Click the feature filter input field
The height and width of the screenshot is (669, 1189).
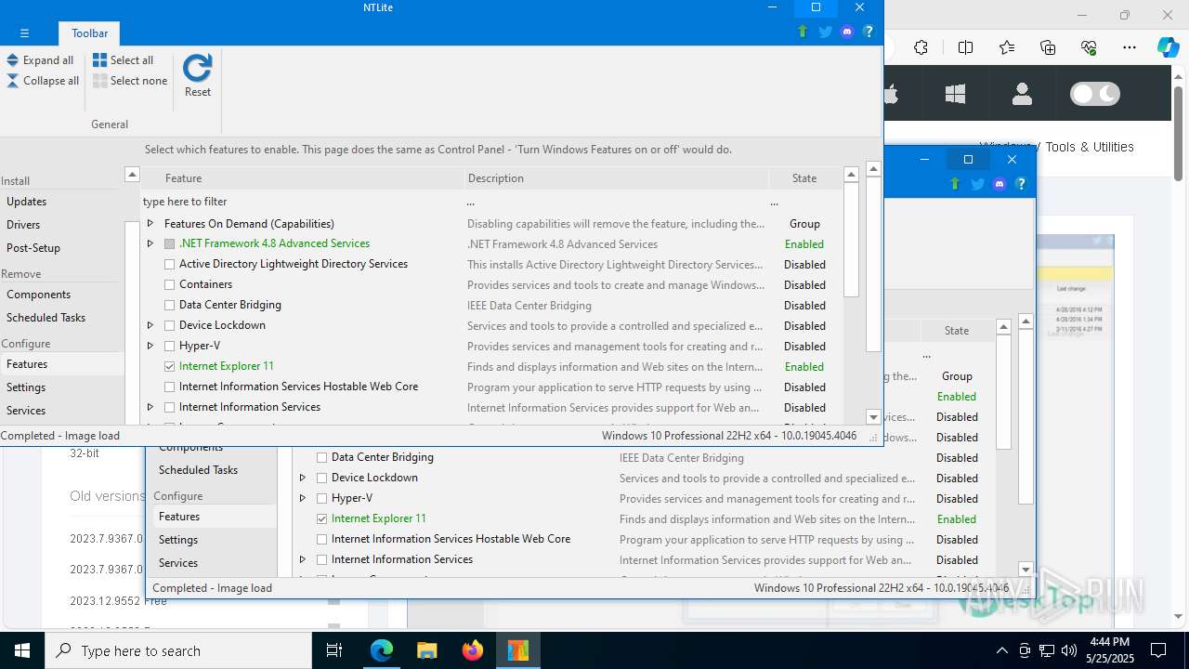[300, 202]
